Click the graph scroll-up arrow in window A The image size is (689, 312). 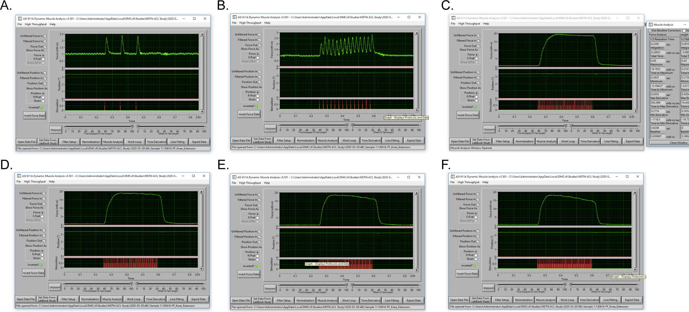point(202,35)
